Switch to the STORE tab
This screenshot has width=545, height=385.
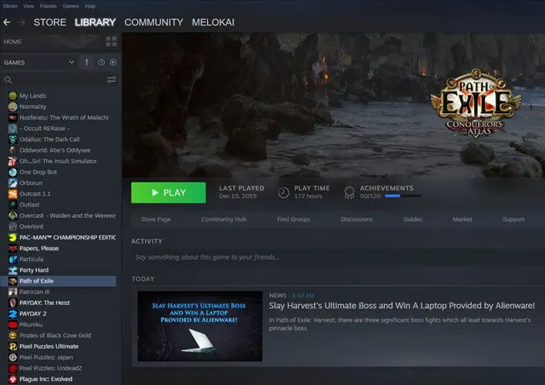point(49,22)
